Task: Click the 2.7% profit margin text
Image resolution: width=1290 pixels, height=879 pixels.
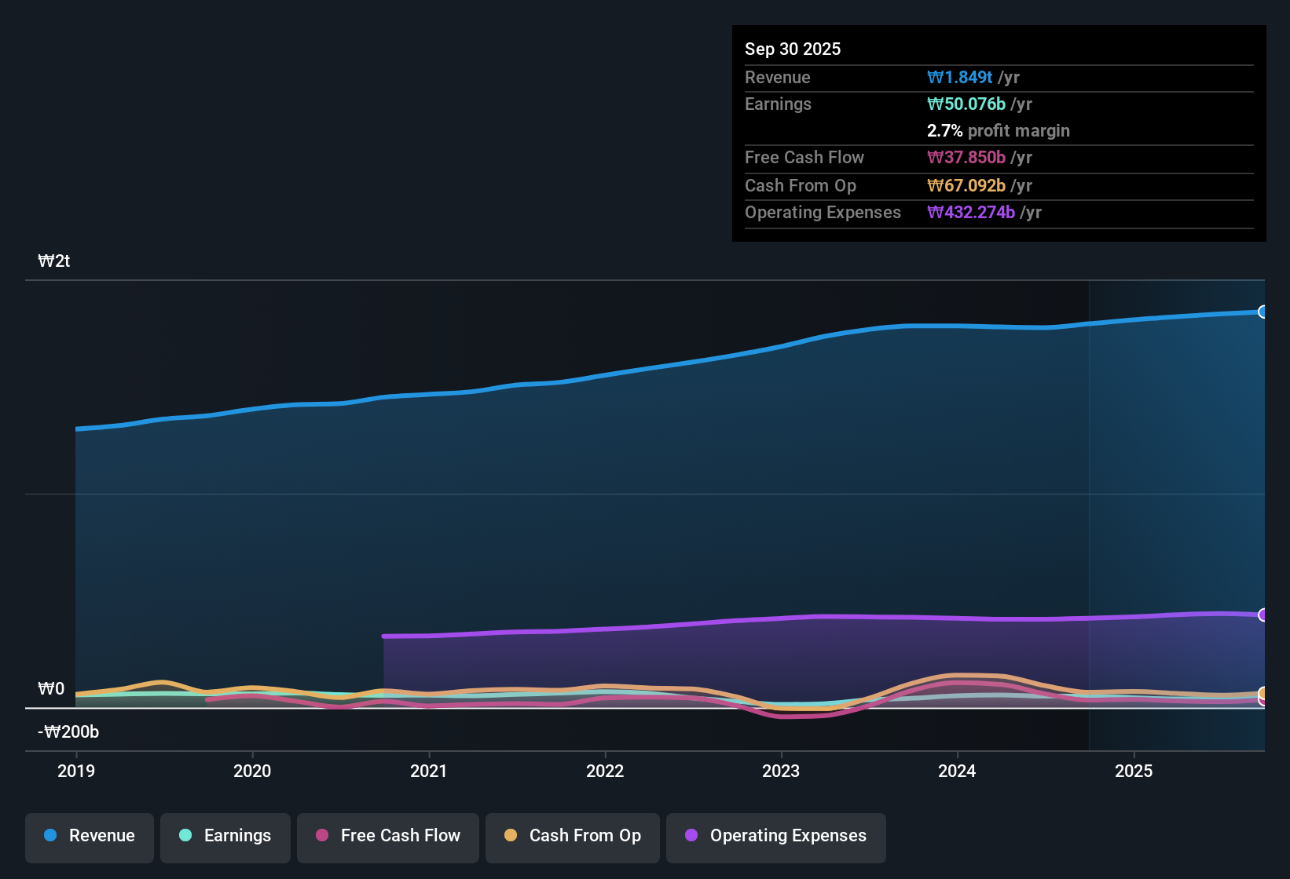Action: tap(998, 131)
